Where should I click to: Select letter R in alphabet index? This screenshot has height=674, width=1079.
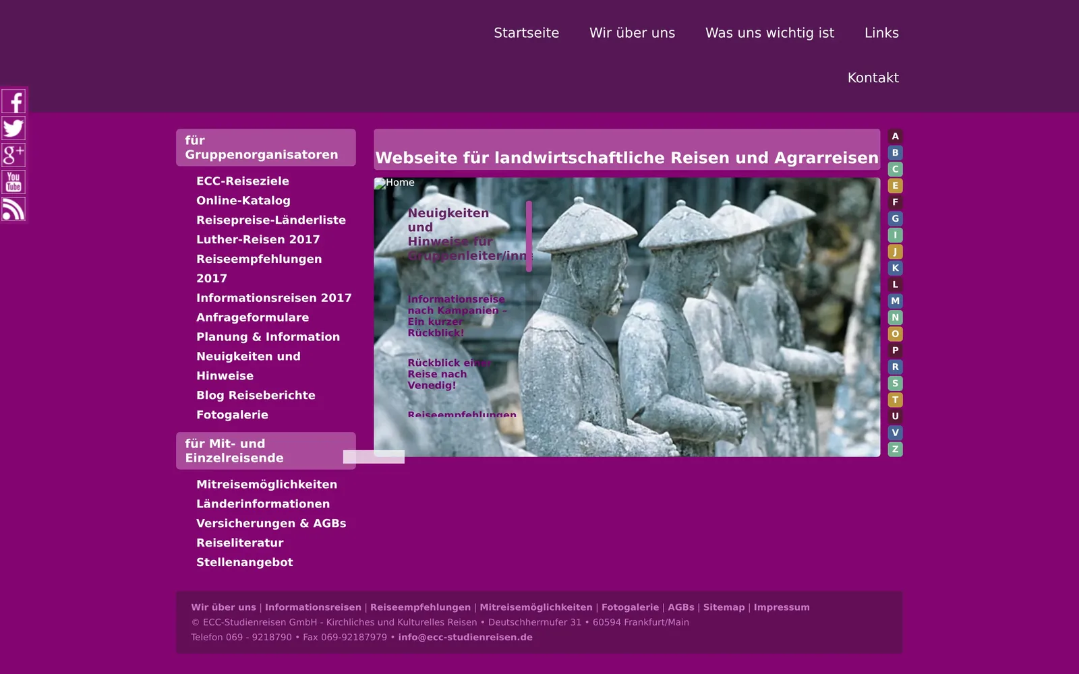(896, 367)
